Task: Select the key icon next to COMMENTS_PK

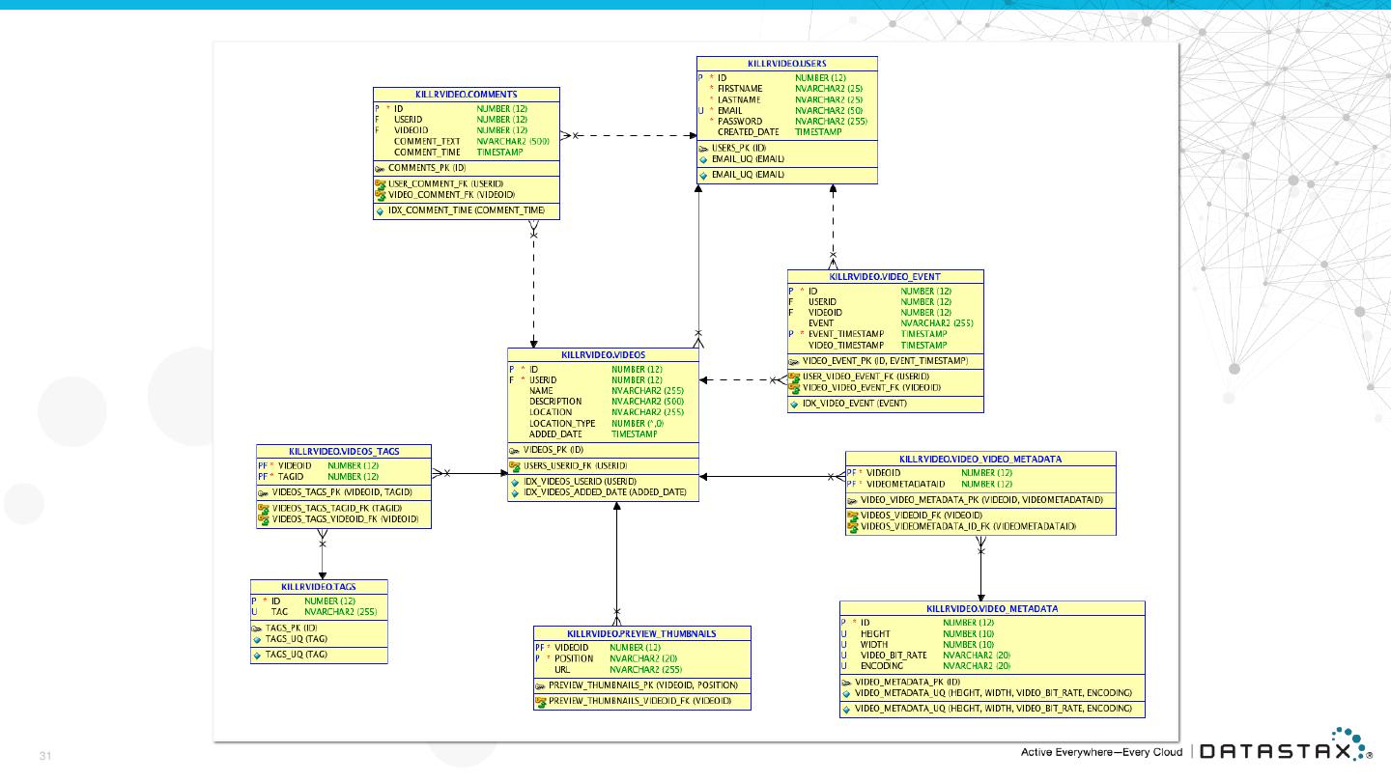Action: pos(381,168)
